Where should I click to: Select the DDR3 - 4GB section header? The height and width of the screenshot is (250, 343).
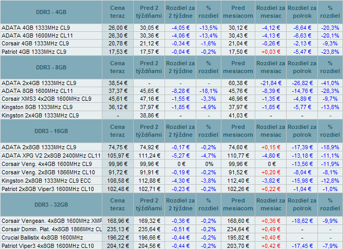[x=51, y=12]
